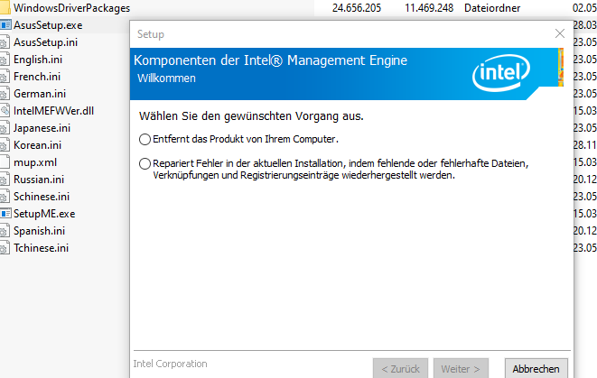597x378 pixels.
Task: Click the disabled Weiter button
Action: 461,368
